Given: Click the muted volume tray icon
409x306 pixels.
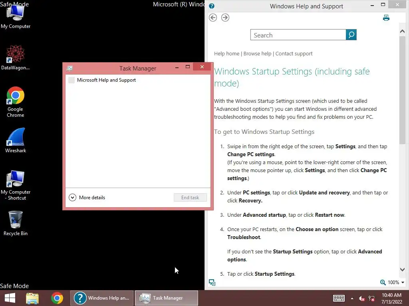Looking at the screenshot, I should tap(361, 298).
